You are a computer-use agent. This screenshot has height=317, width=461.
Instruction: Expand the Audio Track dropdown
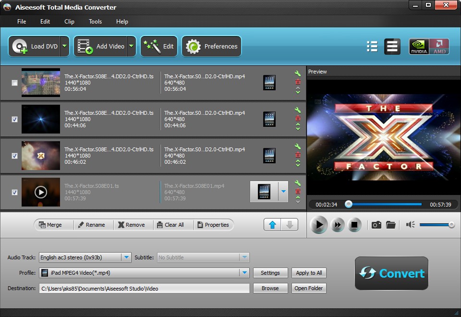coord(126,257)
